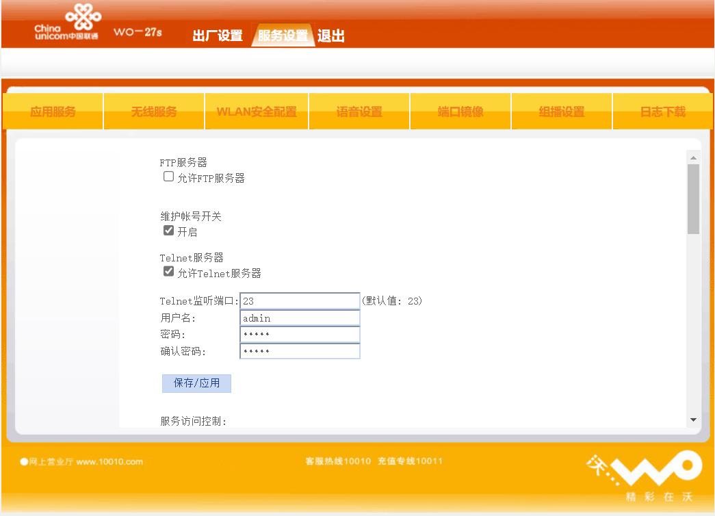The height and width of the screenshot is (516, 715).
Task: Go to the 语音设置 tab
Action: point(358,110)
